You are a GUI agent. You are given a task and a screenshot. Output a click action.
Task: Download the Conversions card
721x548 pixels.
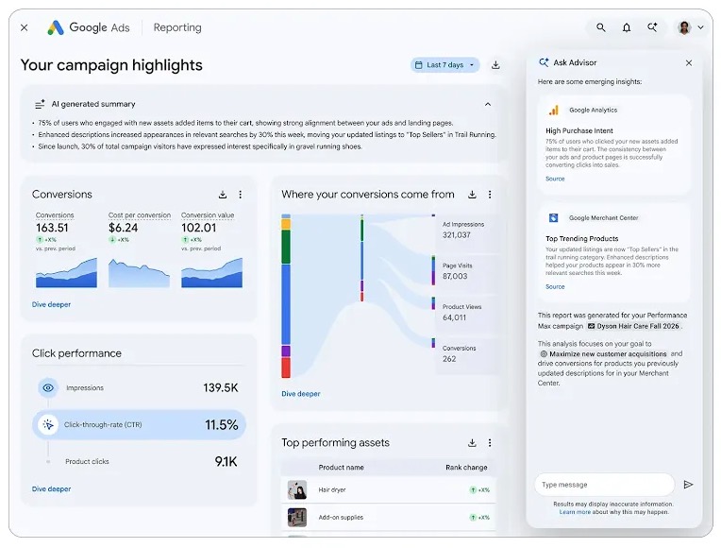click(x=223, y=195)
